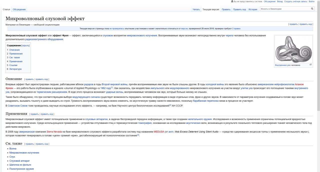Image resolution: width=320 pixels, height=172 pixels.
Task: Click the user icon beside login notice
Action: 232,1
